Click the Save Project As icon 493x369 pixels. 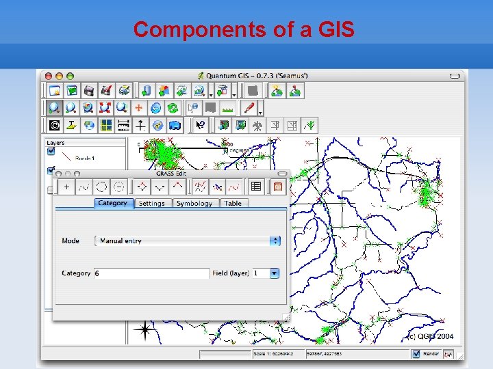point(106,91)
